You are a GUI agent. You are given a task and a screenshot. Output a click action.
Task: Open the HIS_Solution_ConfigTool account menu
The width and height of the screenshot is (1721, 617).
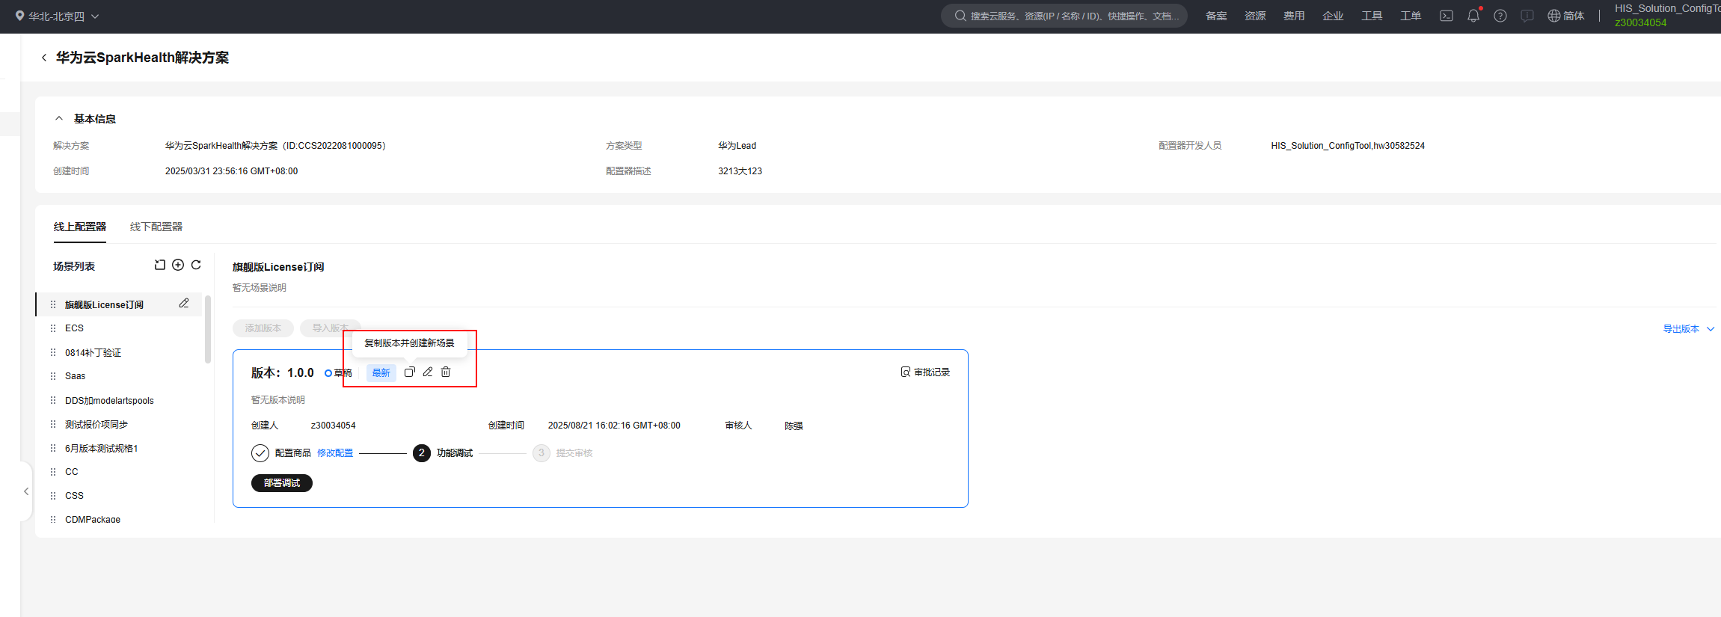(1667, 16)
